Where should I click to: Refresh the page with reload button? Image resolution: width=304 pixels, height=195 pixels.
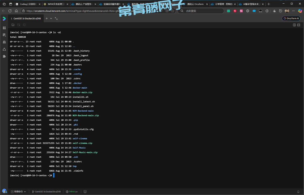10,11
